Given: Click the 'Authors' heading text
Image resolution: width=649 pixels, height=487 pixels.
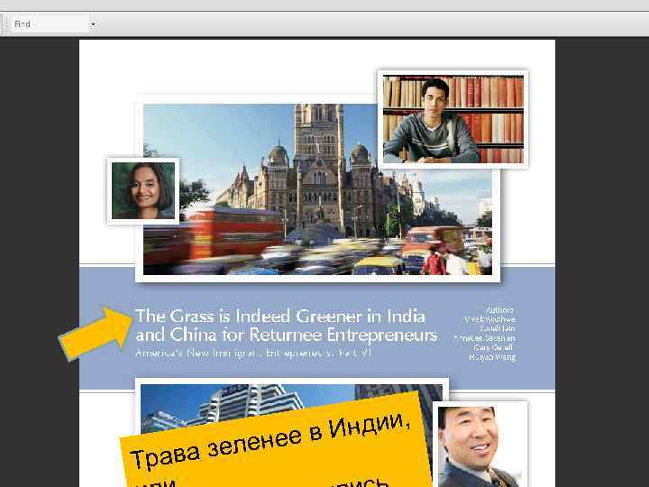Looking at the screenshot, I should click(x=499, y=309).
